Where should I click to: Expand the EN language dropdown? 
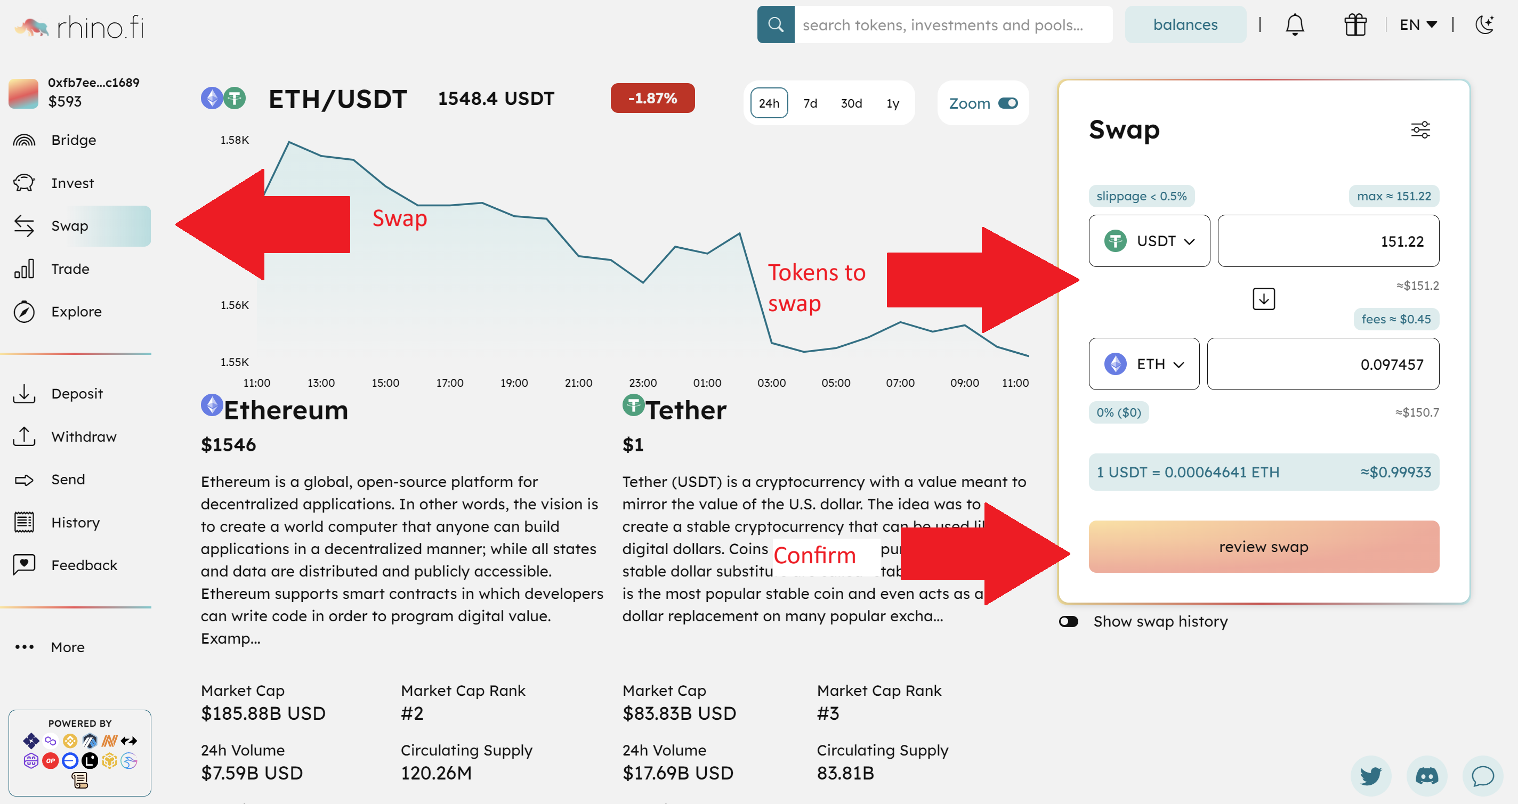pyautogui.click(x=1417, y=25)
